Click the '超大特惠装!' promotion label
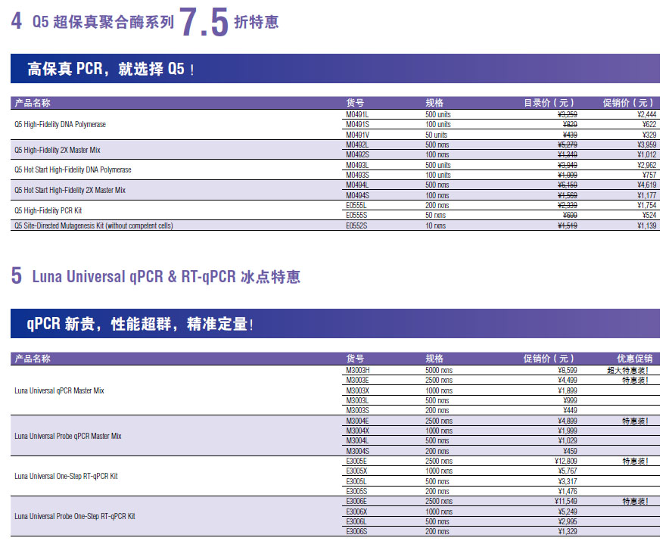The image size is (669, 541). click(x=628, y=370)
